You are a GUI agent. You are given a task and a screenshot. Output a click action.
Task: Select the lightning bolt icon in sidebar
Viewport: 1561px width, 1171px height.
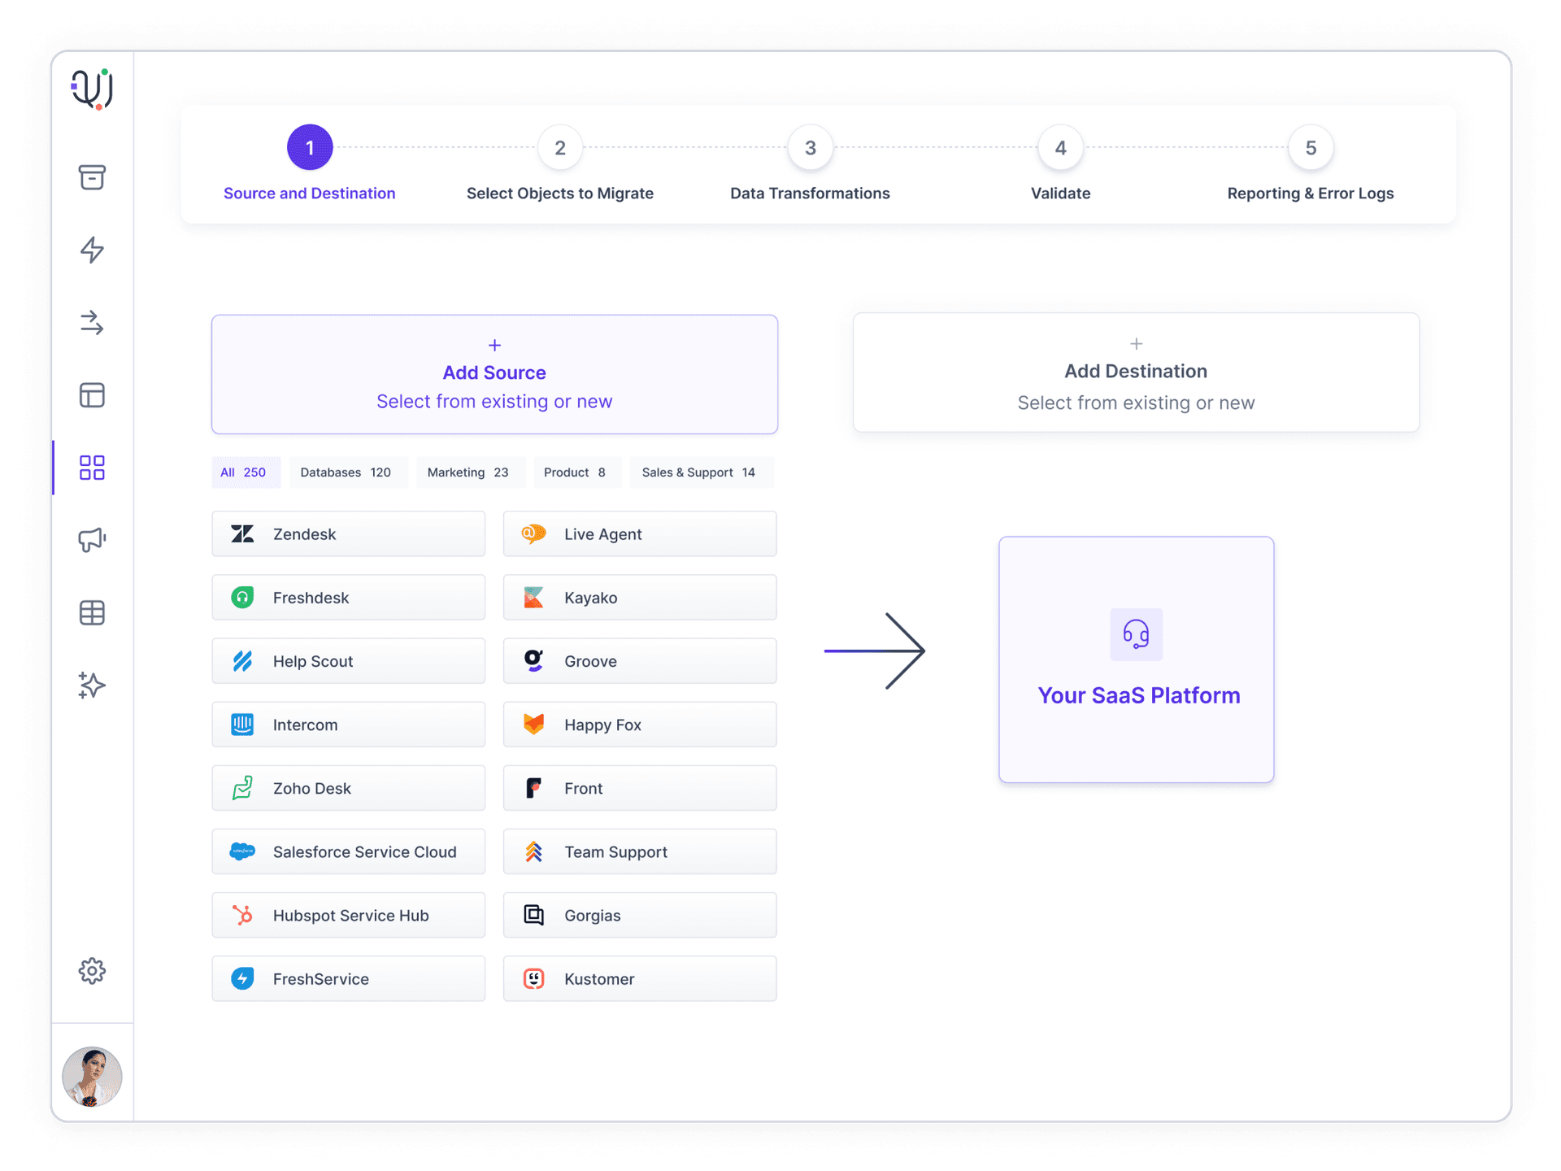[92, 250]
